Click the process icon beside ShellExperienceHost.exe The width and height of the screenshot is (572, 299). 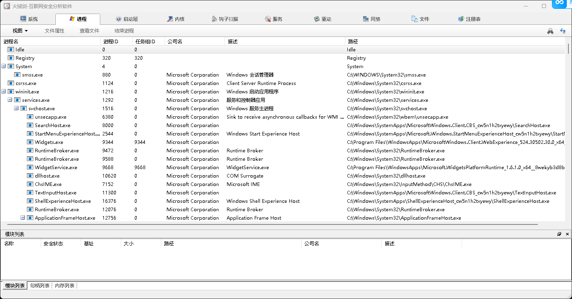pos(30,201)
